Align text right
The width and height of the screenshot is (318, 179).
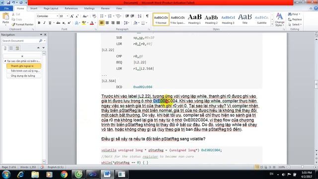tap(113, 23)
